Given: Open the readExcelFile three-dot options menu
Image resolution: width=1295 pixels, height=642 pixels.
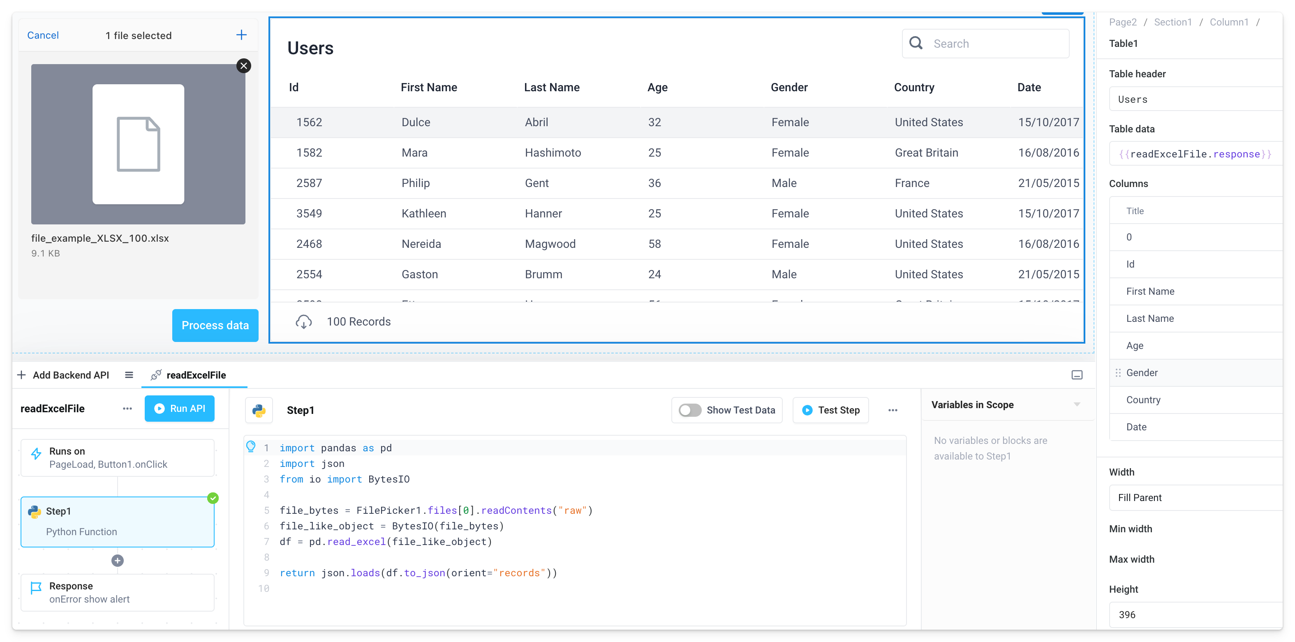Looking at the screenshot, I should coord(127,409).
